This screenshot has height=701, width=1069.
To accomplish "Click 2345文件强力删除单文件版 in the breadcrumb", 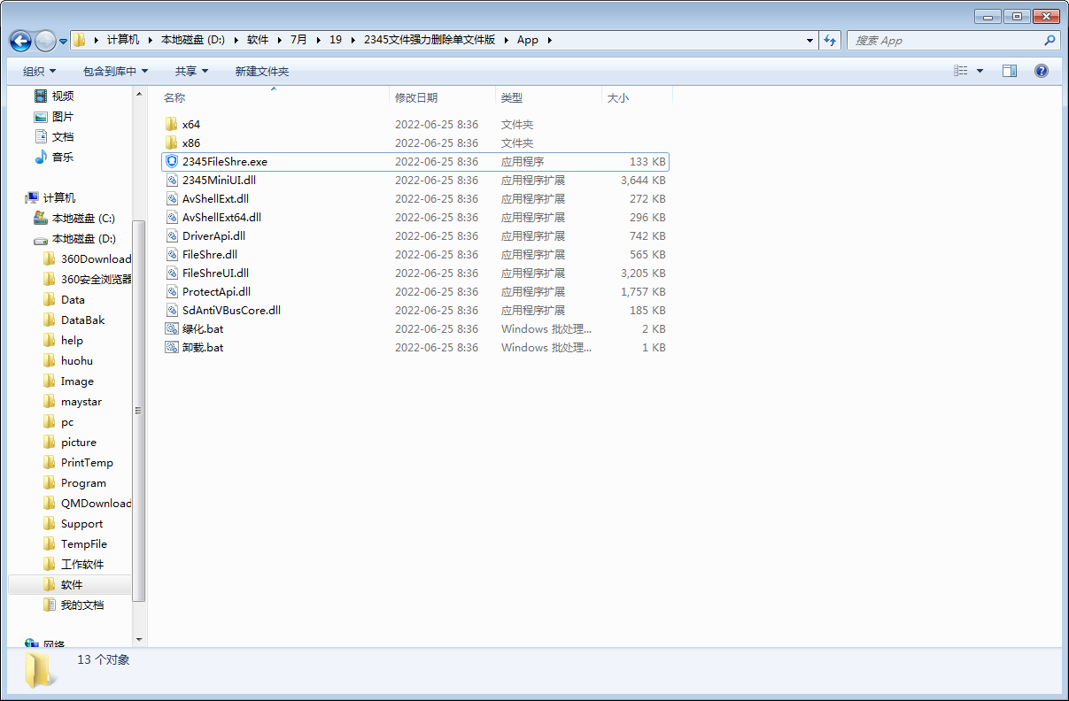I will 430,40.
